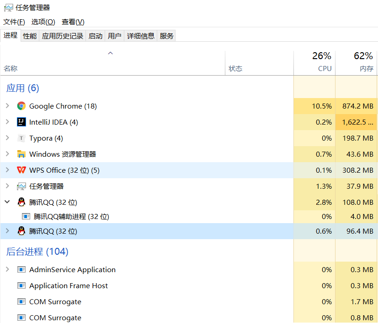Viewport: 378px width, 323px height.
Task: Click the 腾讯QQ辅助进程 icon
Action: [26, 216]
